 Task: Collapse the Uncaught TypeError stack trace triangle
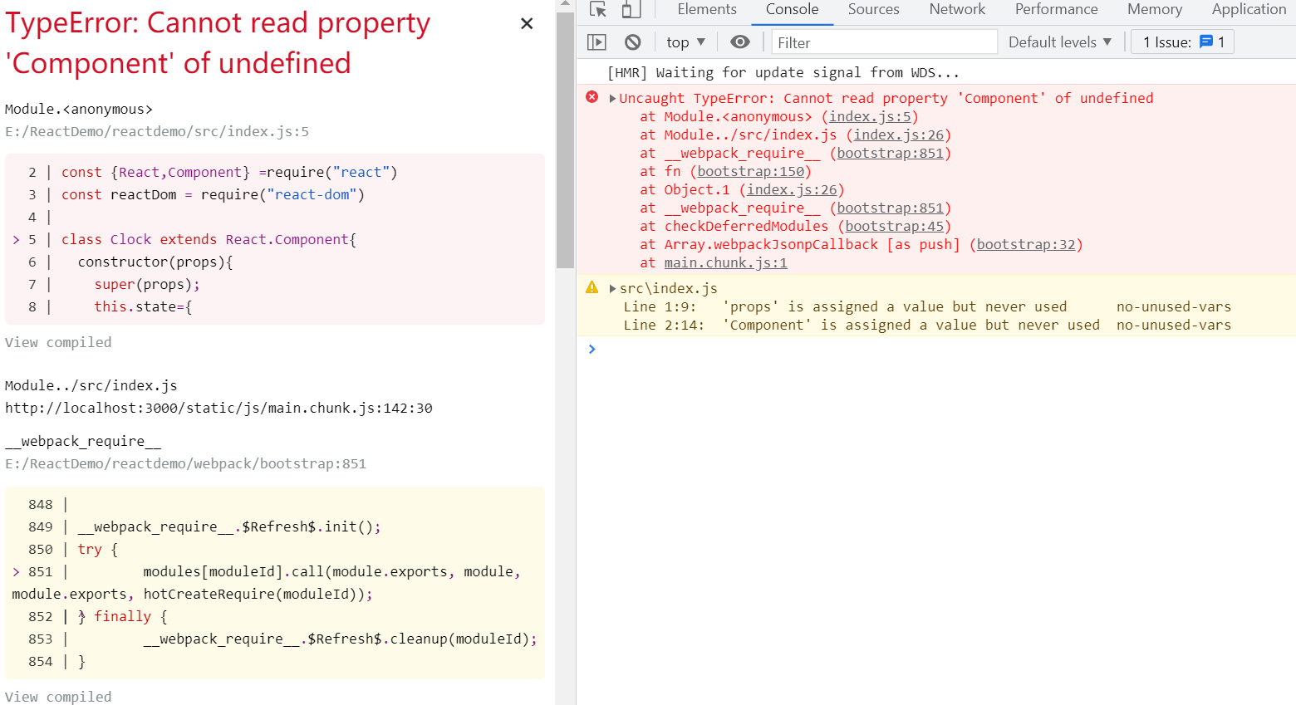click(613, 99)
